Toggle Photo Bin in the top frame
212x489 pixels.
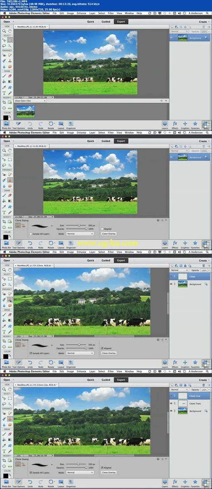(6, 125)
